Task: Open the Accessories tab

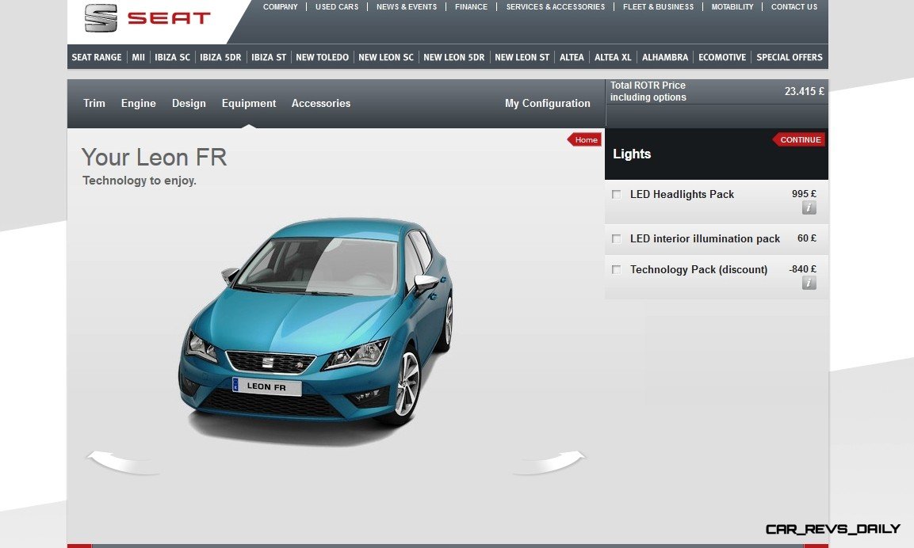Action: click(320, 103)
